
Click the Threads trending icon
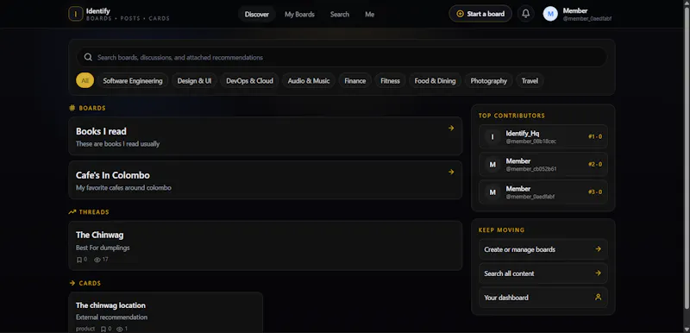72,212
